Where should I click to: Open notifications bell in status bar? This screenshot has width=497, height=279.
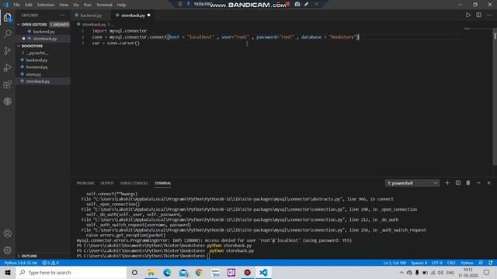(x=491, y=263)
